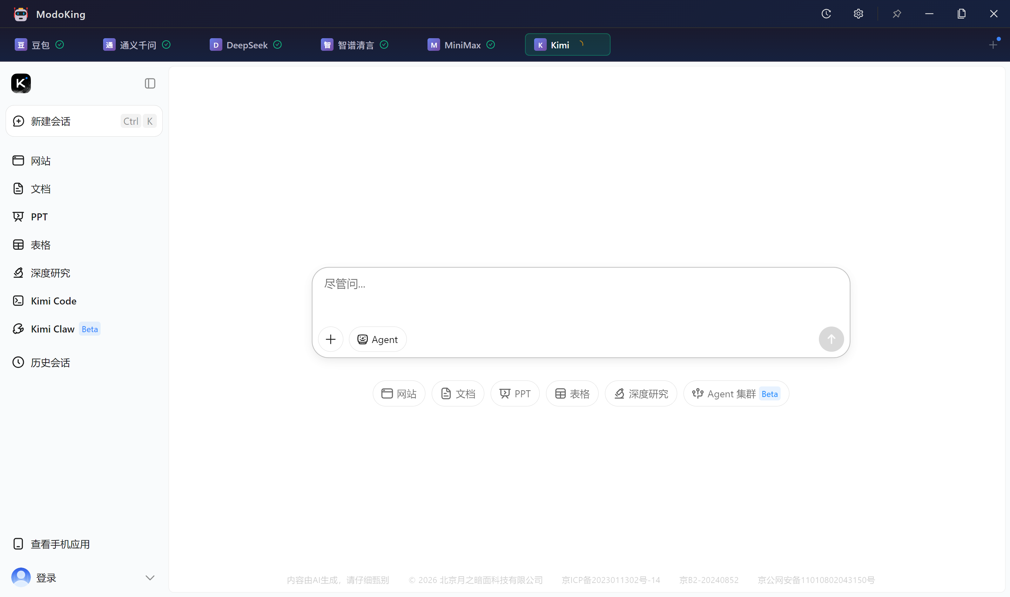The height and width of the screenshot is (597, 1010).
Task: Click © 2026 北京月之暗面科技有限公司 text
Action: point(476,580)
